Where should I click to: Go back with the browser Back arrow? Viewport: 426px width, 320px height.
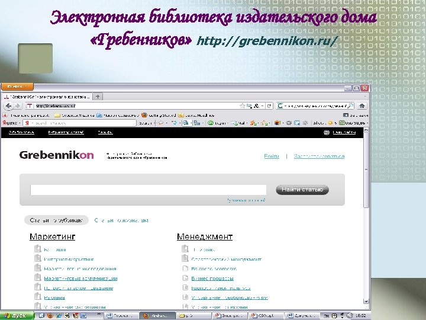pyautogui.click(x=8, y=106)
